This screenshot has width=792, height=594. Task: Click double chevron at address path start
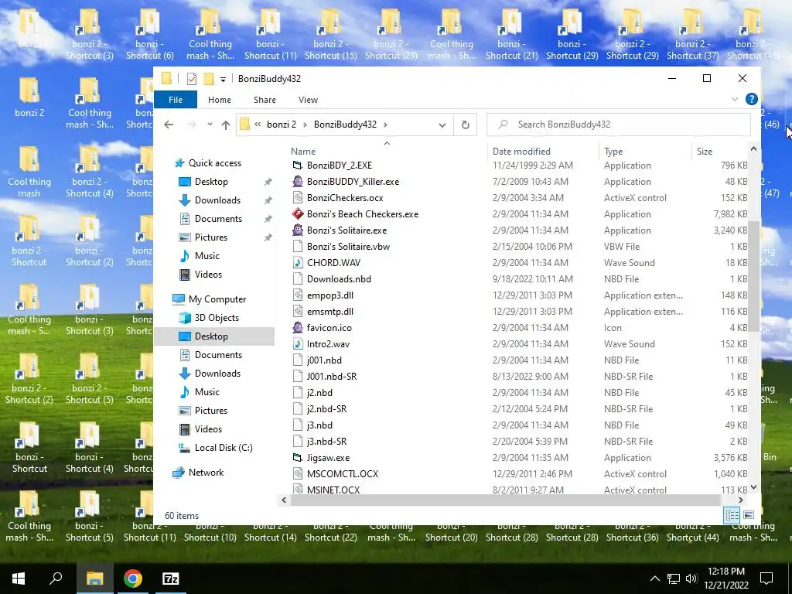click(x=258, y=125)
